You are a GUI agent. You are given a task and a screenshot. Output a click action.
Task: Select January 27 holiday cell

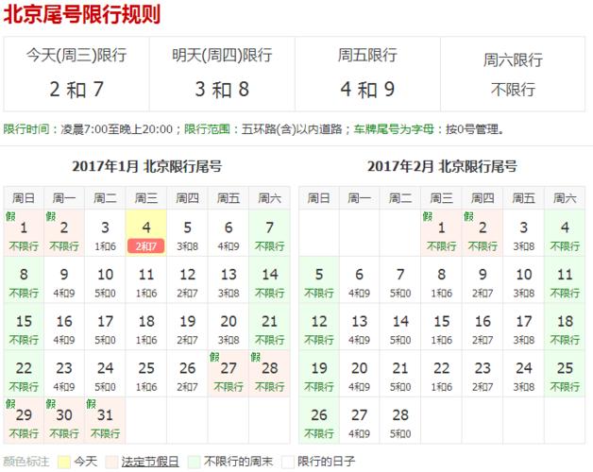point(229,374)
